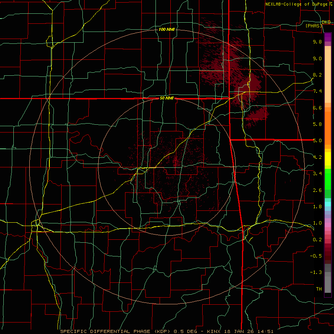Screen dimensions: 334x334
Task: Click the -0.5 color scale value
Action: [316, 256]
